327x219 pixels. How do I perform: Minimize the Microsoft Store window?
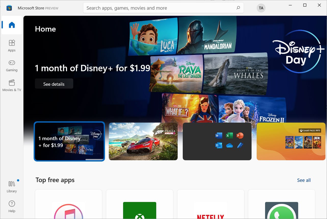(290, 5)
